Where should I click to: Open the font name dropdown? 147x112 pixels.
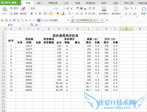point(54,8)
